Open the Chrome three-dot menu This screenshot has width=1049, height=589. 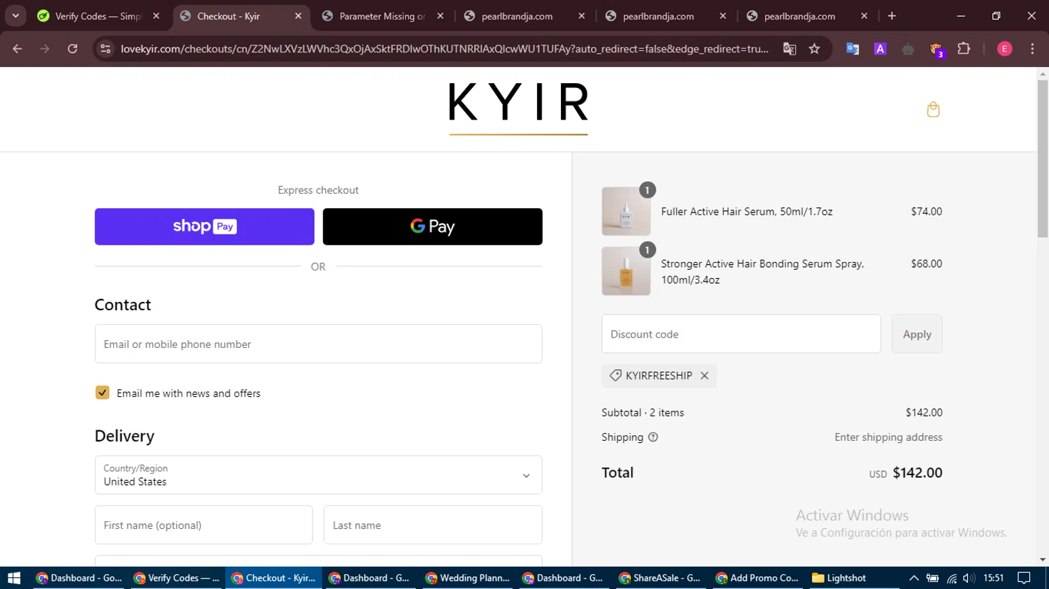(1032, 49)
